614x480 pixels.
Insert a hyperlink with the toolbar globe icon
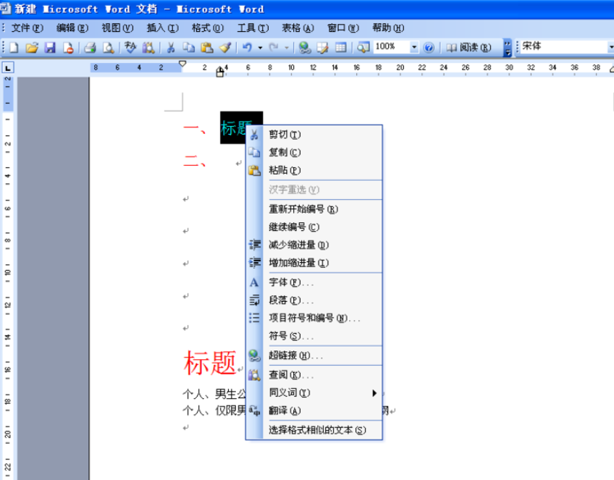tap(304, 48)
